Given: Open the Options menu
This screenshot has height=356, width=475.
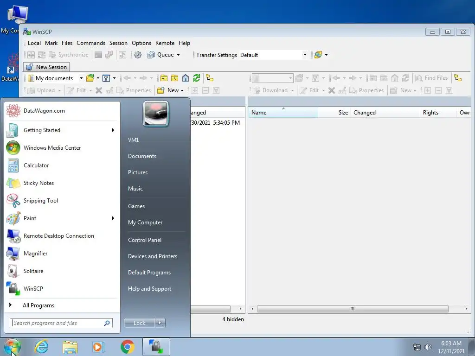Looking at the screenshot, I should coord(141,43).
